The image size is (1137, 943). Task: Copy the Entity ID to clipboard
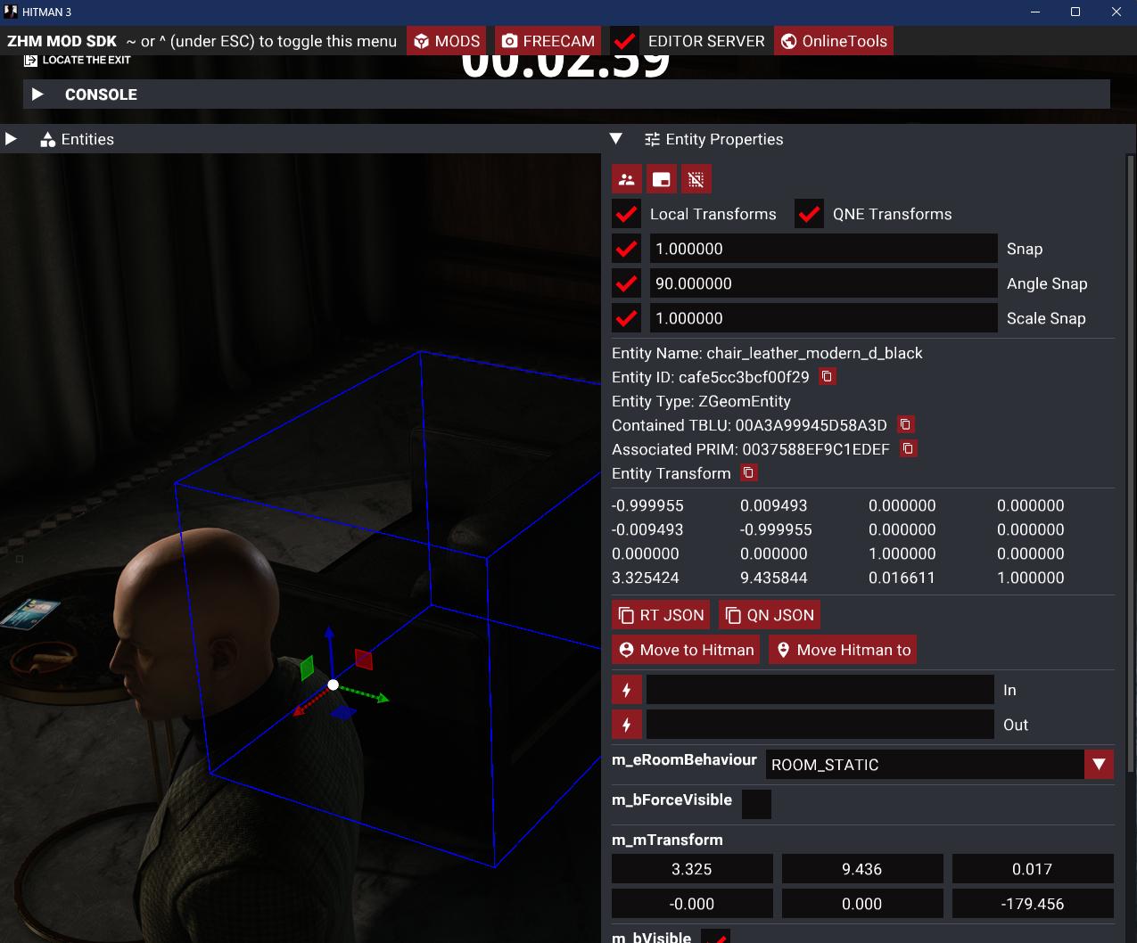pos(827,377)
